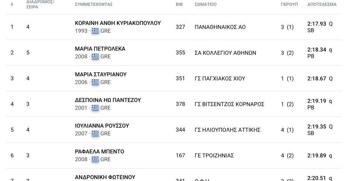
Task: Click the Greek flag next to ΚΟΡΑΙΝΗ ΑΝΘΗ ΚΥΡΙΑΚΟΠΟΥΛΟΥ
Action: (x=95, y=31)
